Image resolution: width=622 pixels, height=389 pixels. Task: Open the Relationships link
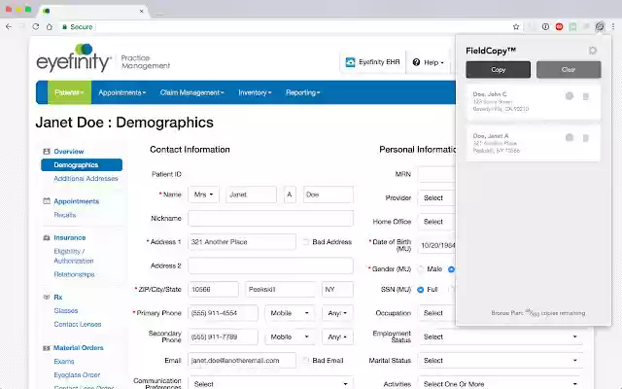(74, 274)
